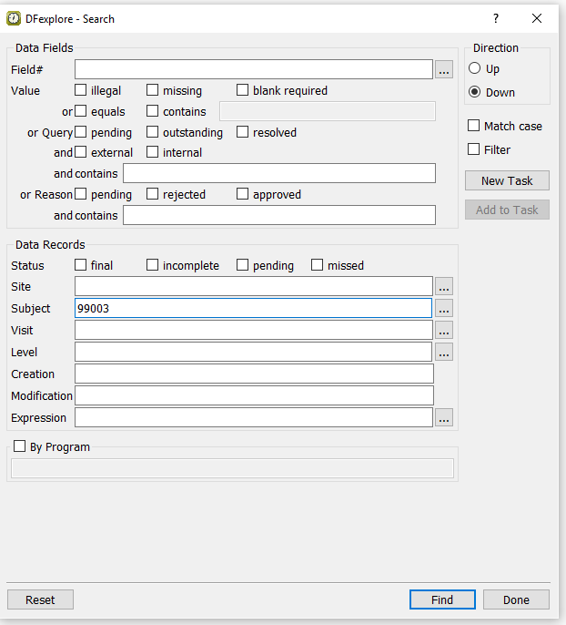Click into the Subject field containing 99003
The width and height of the screenshot is (566, 625).
coord(253,309)
